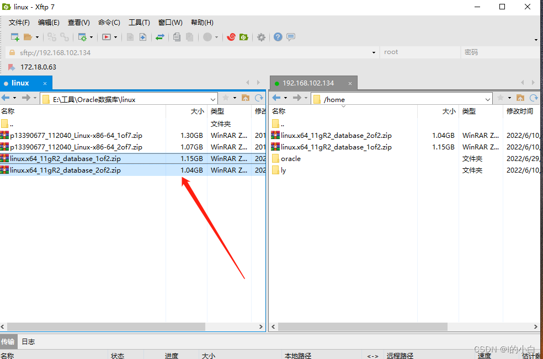Select the oracle folder in remote pane
543x359 pixels.
click(405, 159)
